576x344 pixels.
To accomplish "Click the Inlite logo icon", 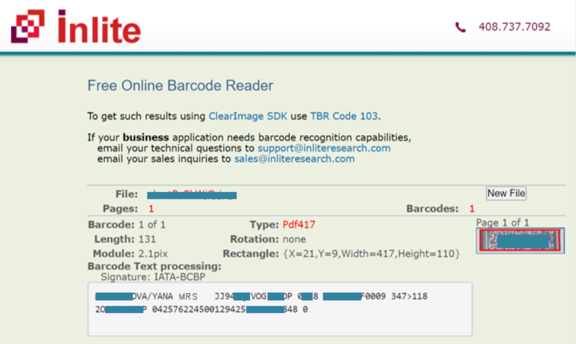I will pos(28,27).
